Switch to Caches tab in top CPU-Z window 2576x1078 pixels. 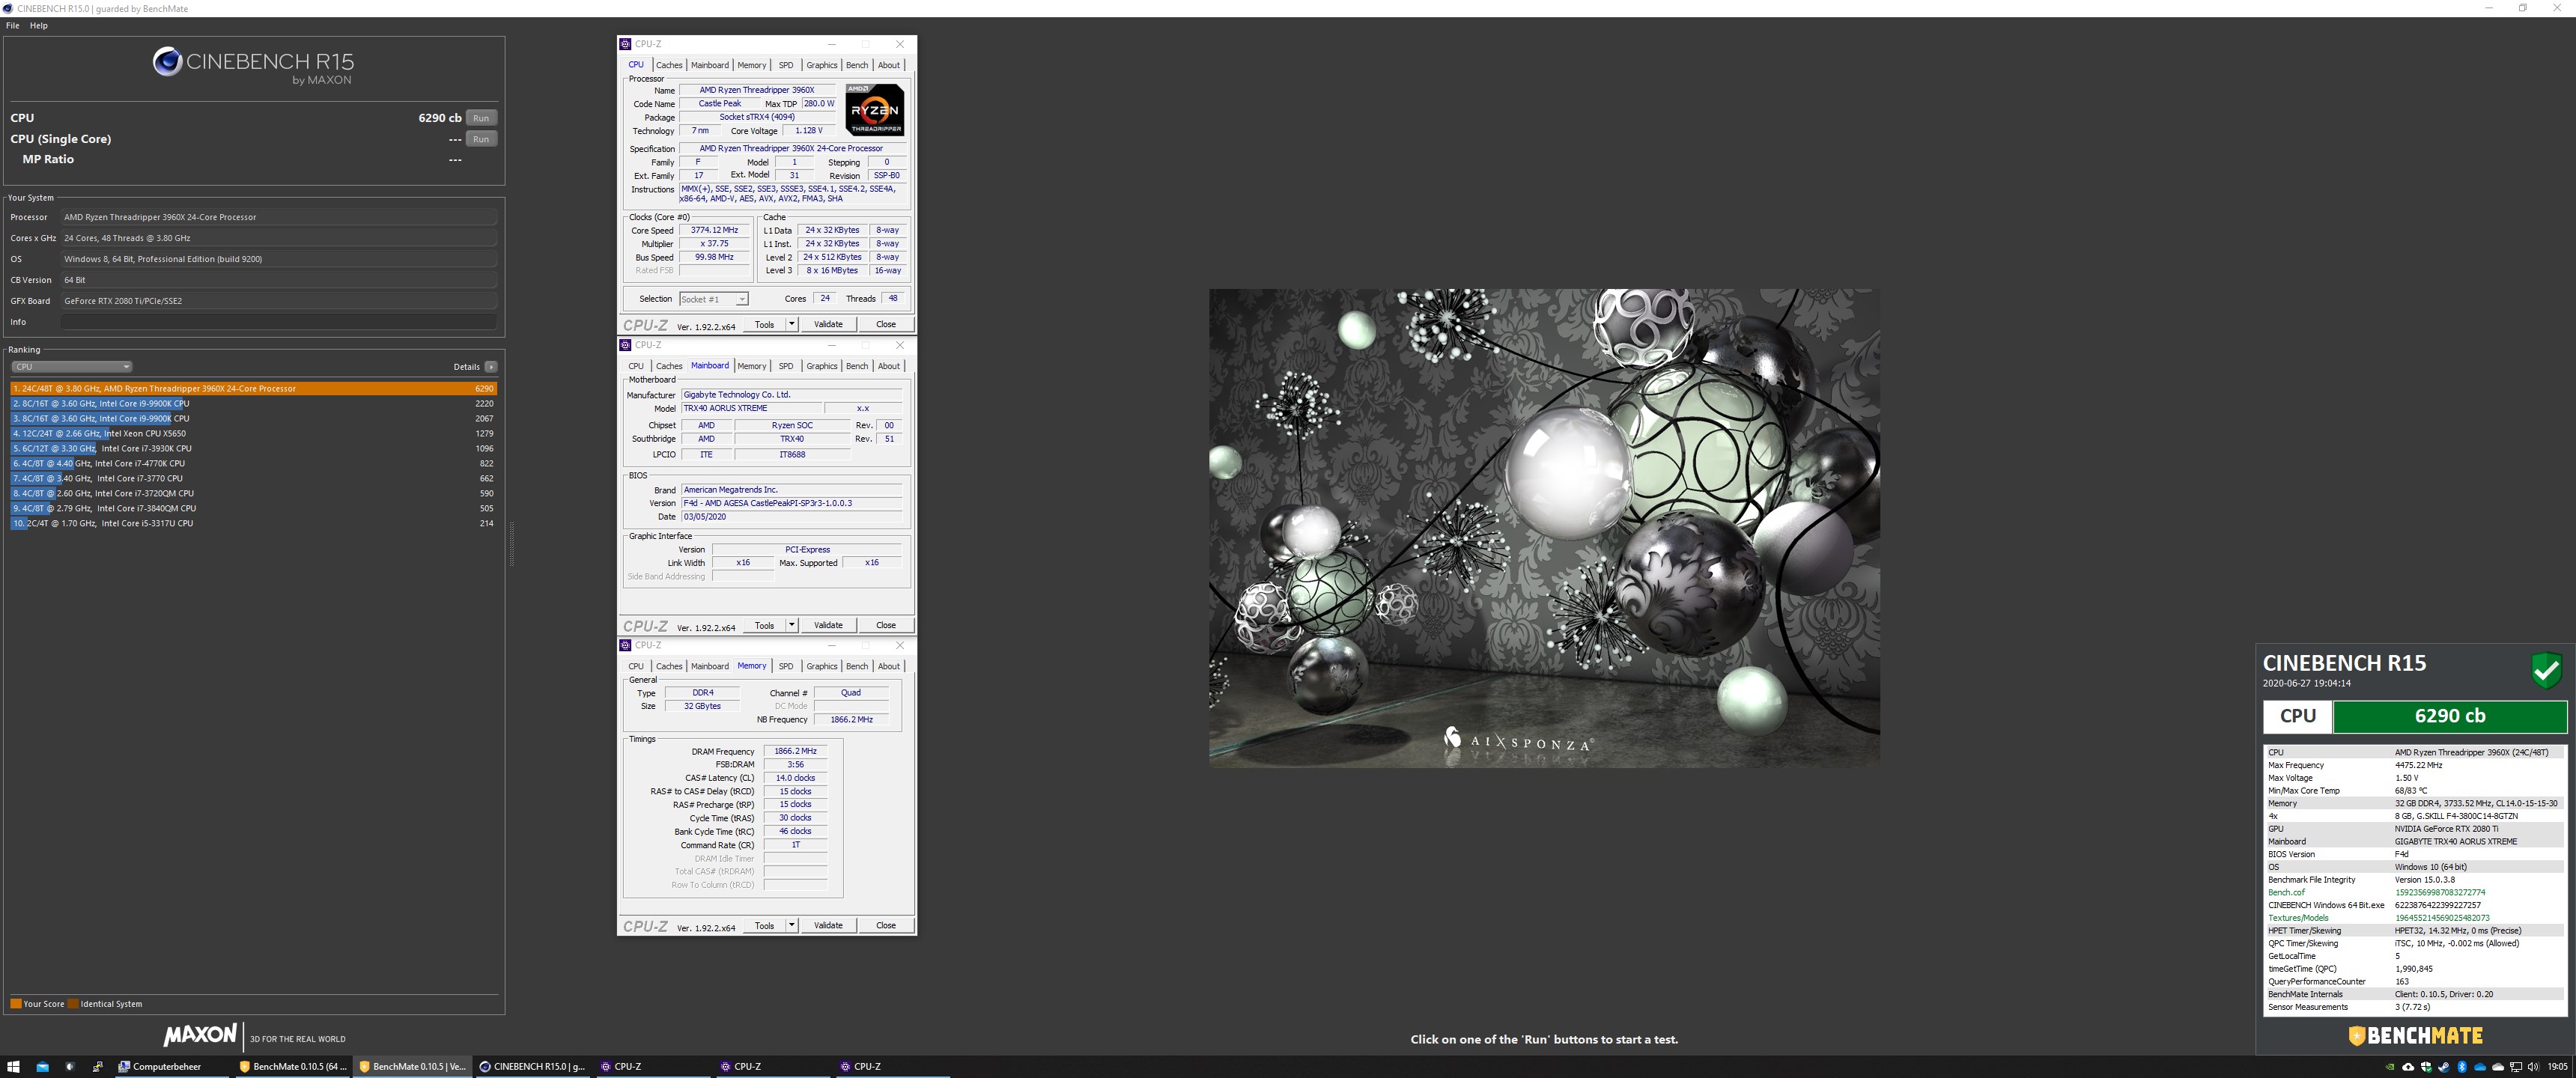point(669,65)
